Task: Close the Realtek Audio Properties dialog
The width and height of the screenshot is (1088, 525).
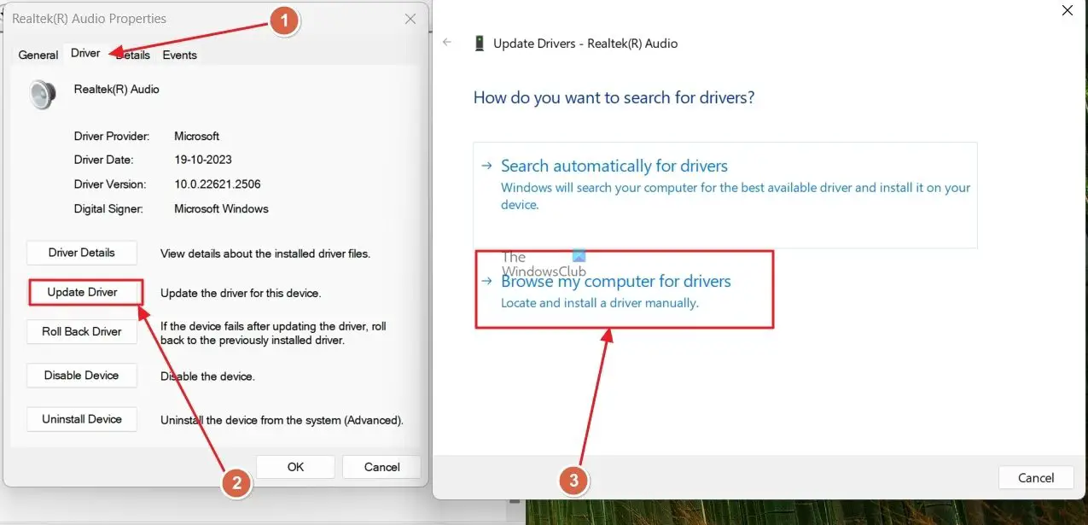Action: (x=410, y=18)
